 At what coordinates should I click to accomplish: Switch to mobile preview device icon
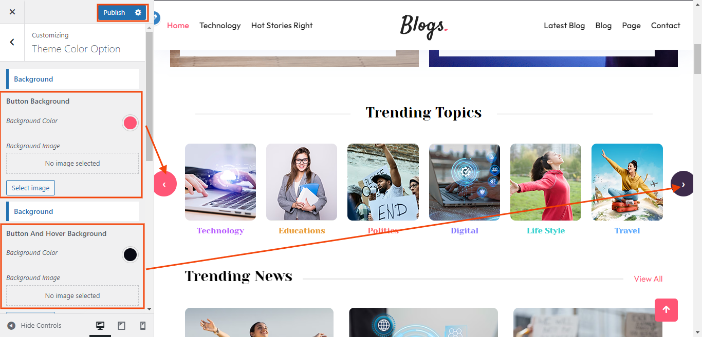143,326
